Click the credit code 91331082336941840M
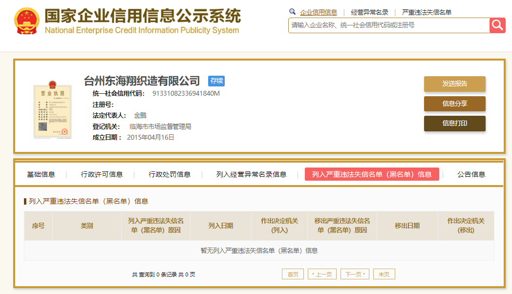The image size is (512, 294). [x=186, y=94]
